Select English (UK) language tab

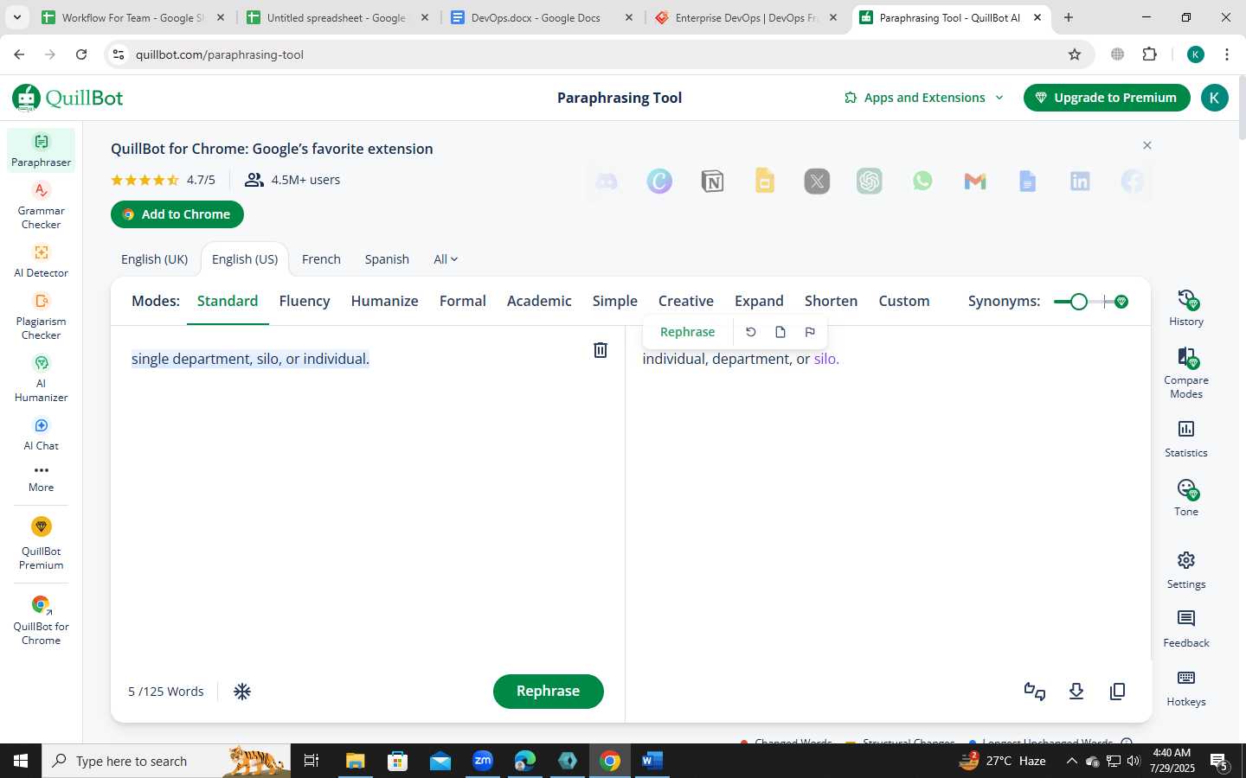click(154, 259)
